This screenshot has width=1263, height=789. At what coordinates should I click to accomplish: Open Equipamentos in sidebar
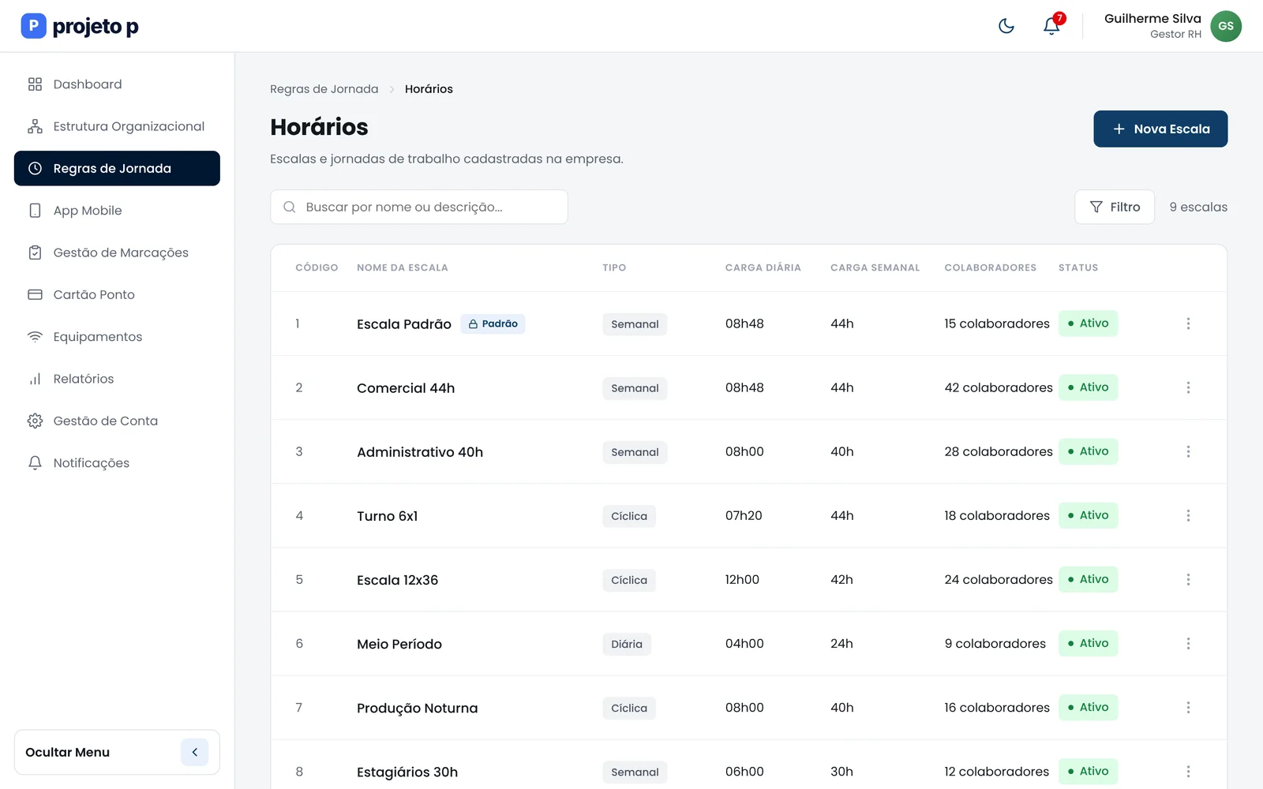(x=117, y=337)
